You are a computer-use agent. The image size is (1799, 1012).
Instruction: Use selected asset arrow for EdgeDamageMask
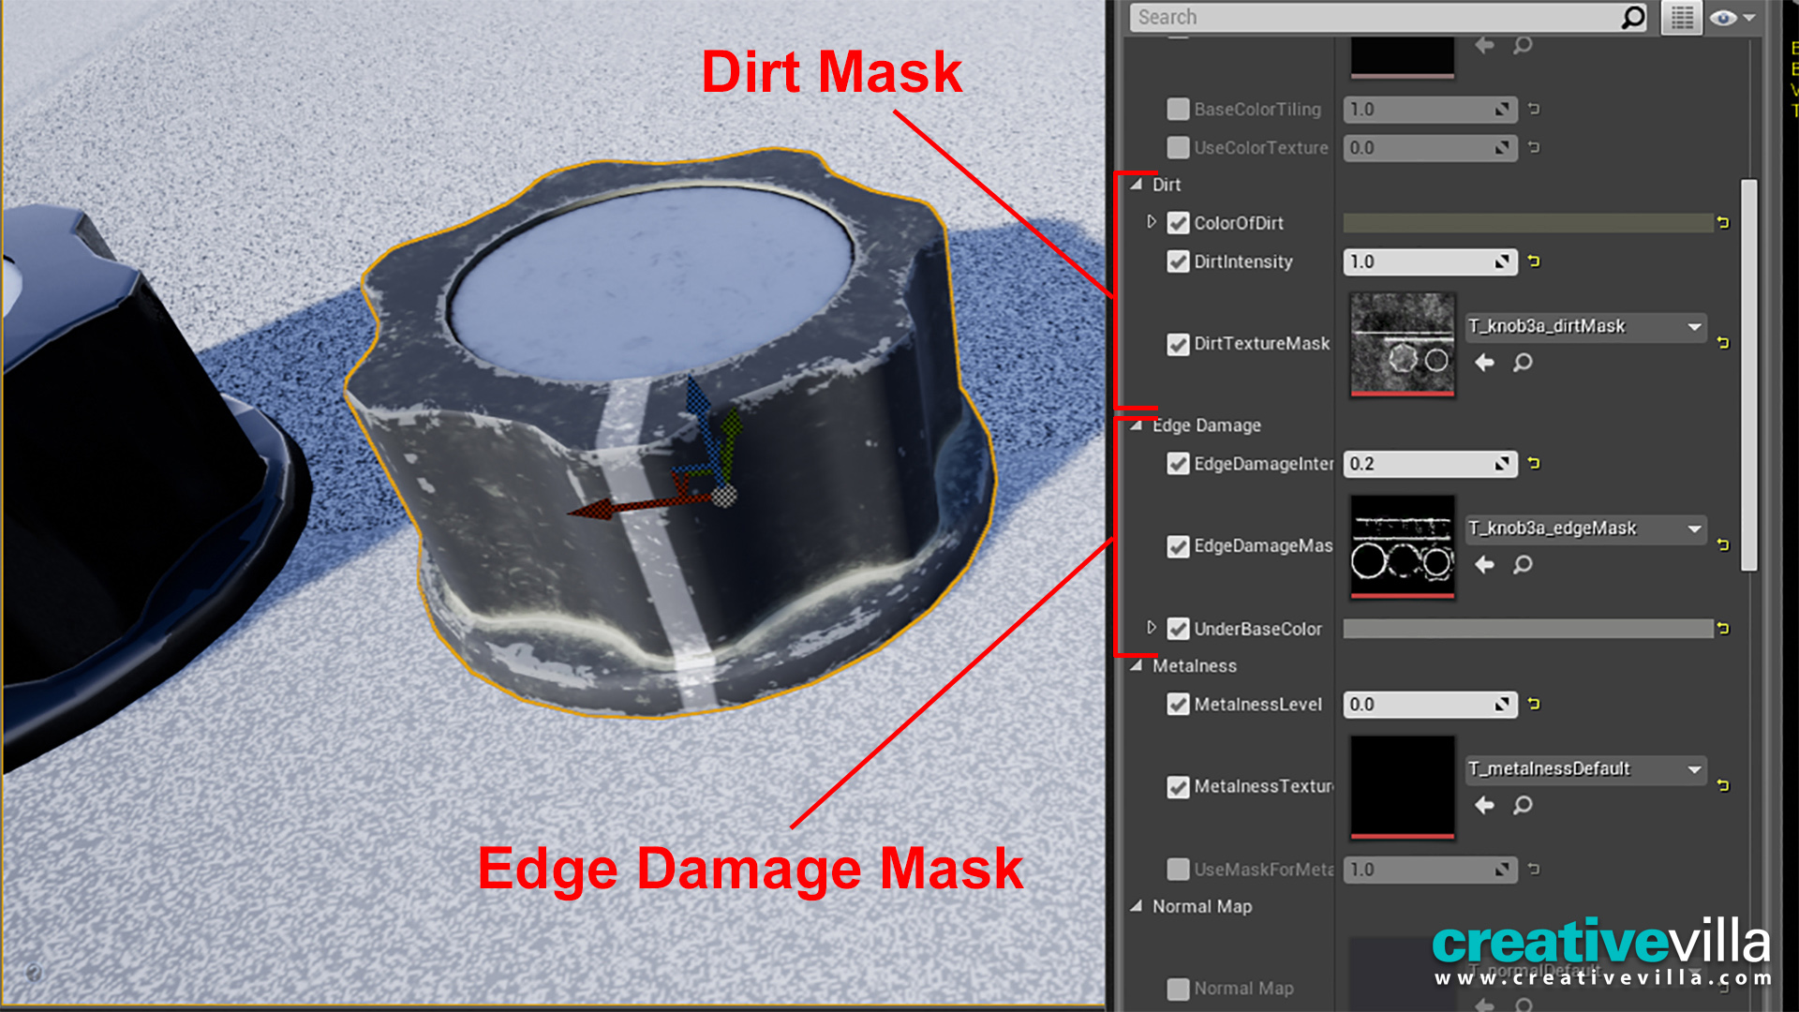[1484, 565]
